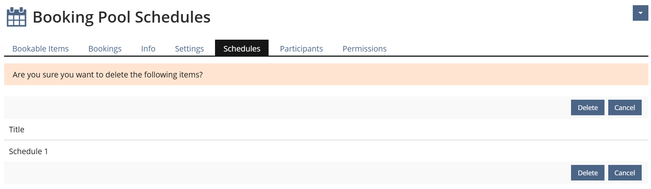651x189 pixels.
Task: Click the delete confirmation question message
Action: 108,74
